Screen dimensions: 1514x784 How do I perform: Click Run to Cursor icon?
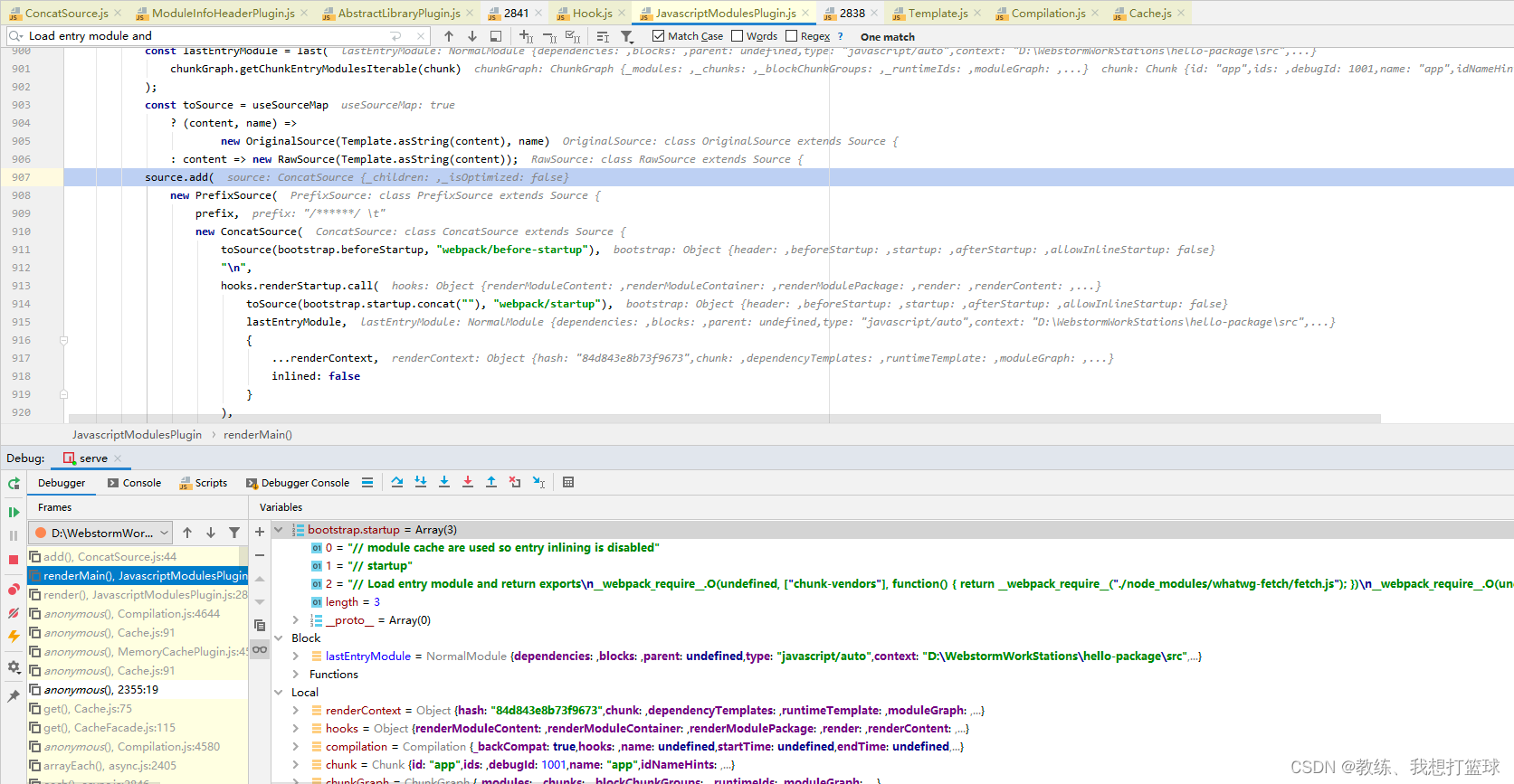coord(538,483)
